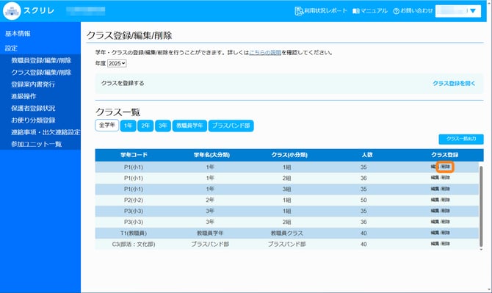The width and height of the screenshot is (492, 293).
Task: Click the クラス登録 column header in table
Action: [x=444, y=155]
